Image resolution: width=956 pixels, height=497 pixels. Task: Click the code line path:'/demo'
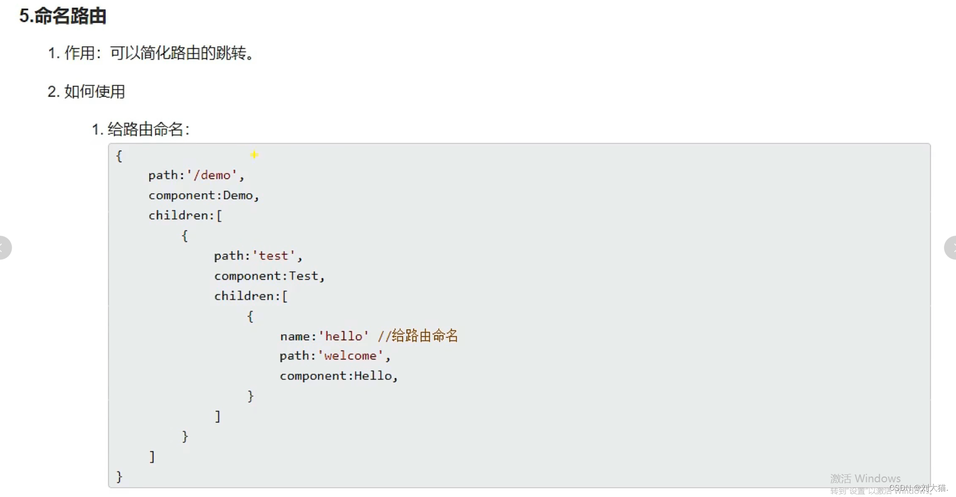pos(196,175)
